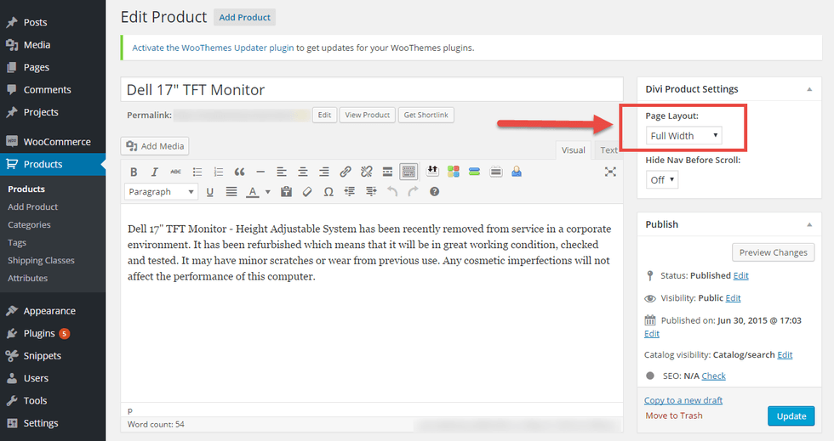Open Shipping Classes submenu item

[41, 260]
